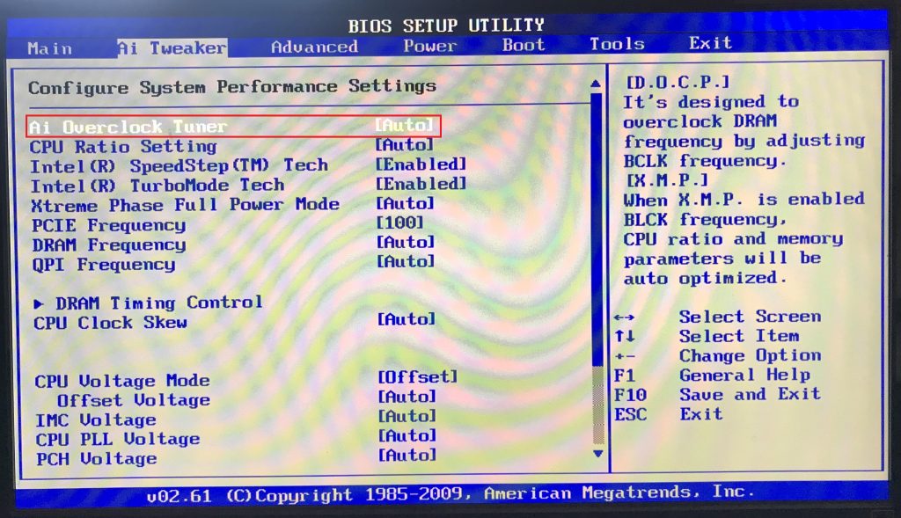
Task: Open the Ai Overclock Tuner Auto option
Action: [x=405, y=126]
